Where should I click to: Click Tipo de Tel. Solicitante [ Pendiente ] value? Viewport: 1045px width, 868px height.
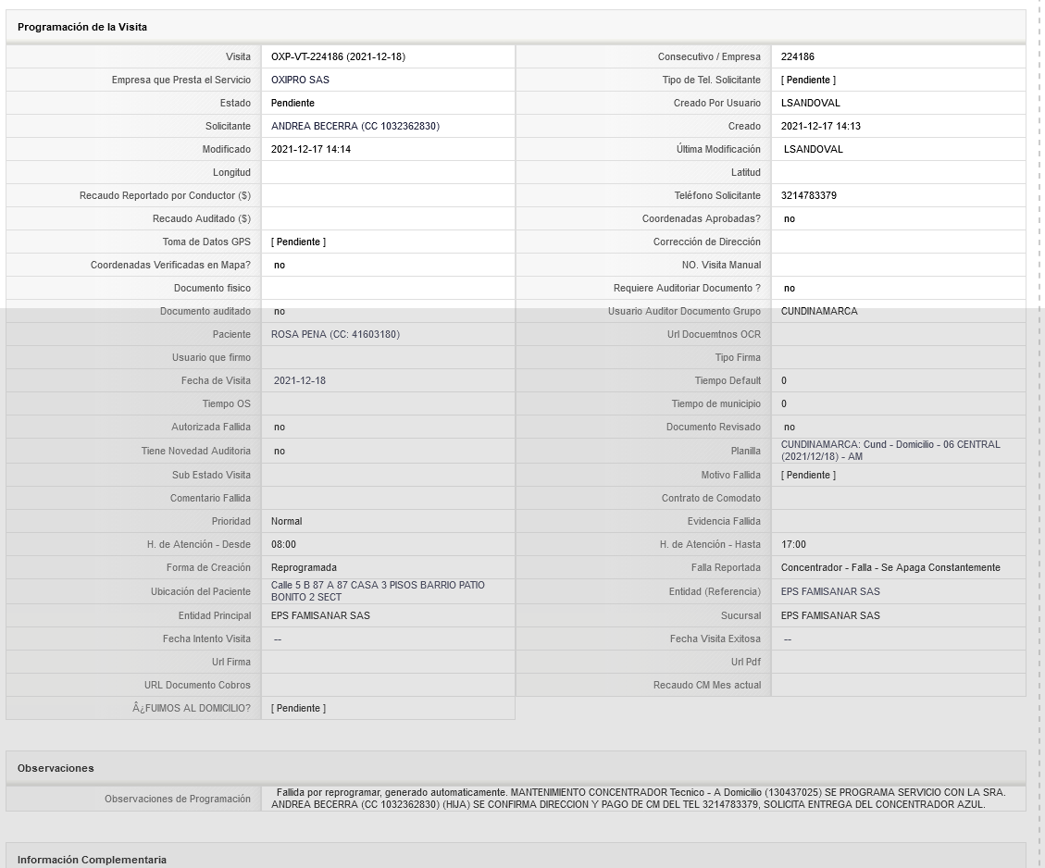click(808, 80)
